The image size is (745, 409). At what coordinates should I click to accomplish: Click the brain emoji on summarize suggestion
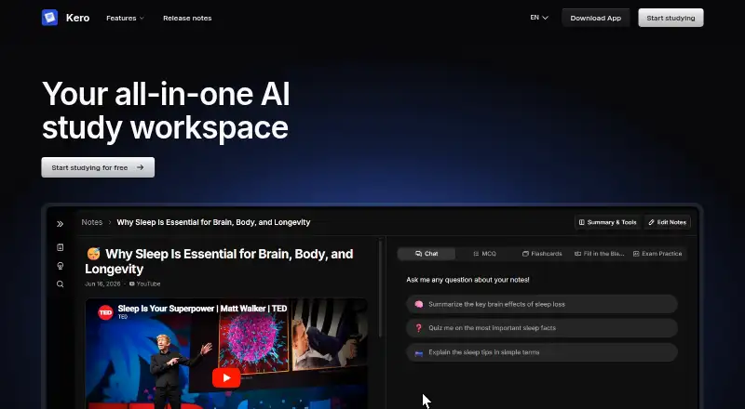tap(418, 304)
